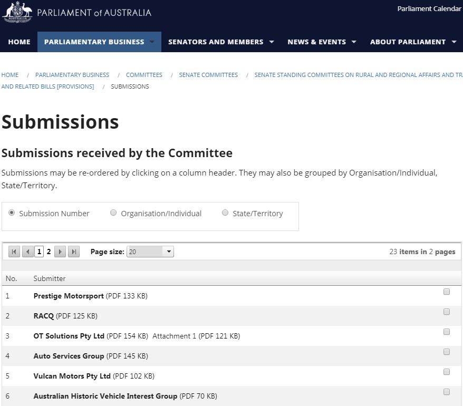Click the Senate Committees breadcrumb link

[x=208, y=75]
